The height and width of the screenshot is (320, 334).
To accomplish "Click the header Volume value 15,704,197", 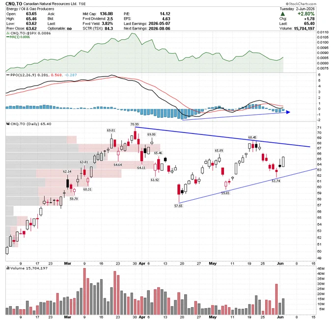I will pos(304,28).
